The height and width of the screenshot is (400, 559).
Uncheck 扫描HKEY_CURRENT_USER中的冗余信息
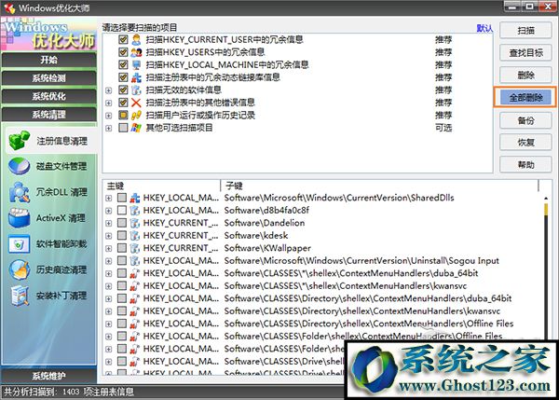click(x=123, y=39)
